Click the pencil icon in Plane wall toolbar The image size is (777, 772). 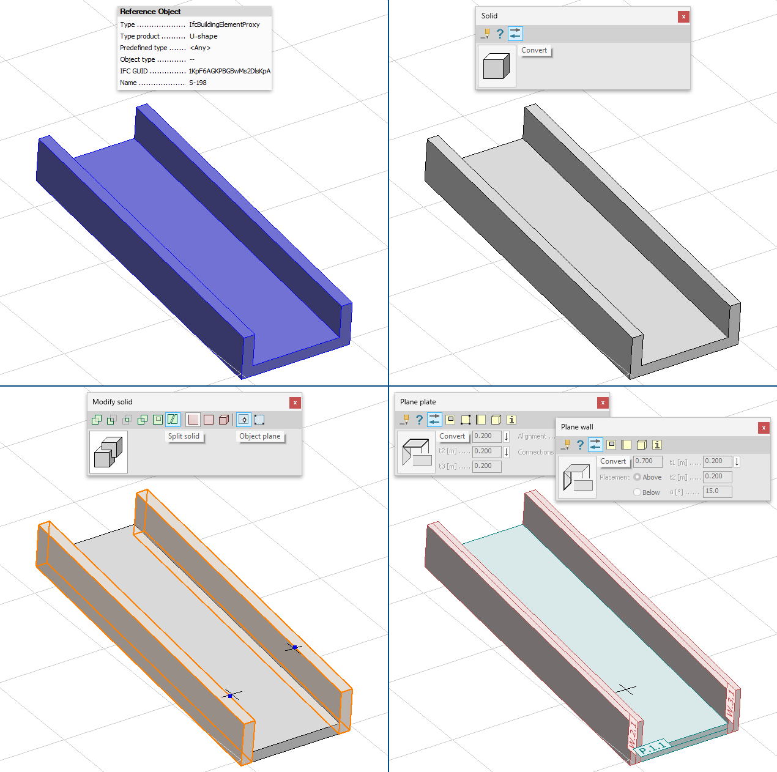pyautogui.click(x=565, y=445)
